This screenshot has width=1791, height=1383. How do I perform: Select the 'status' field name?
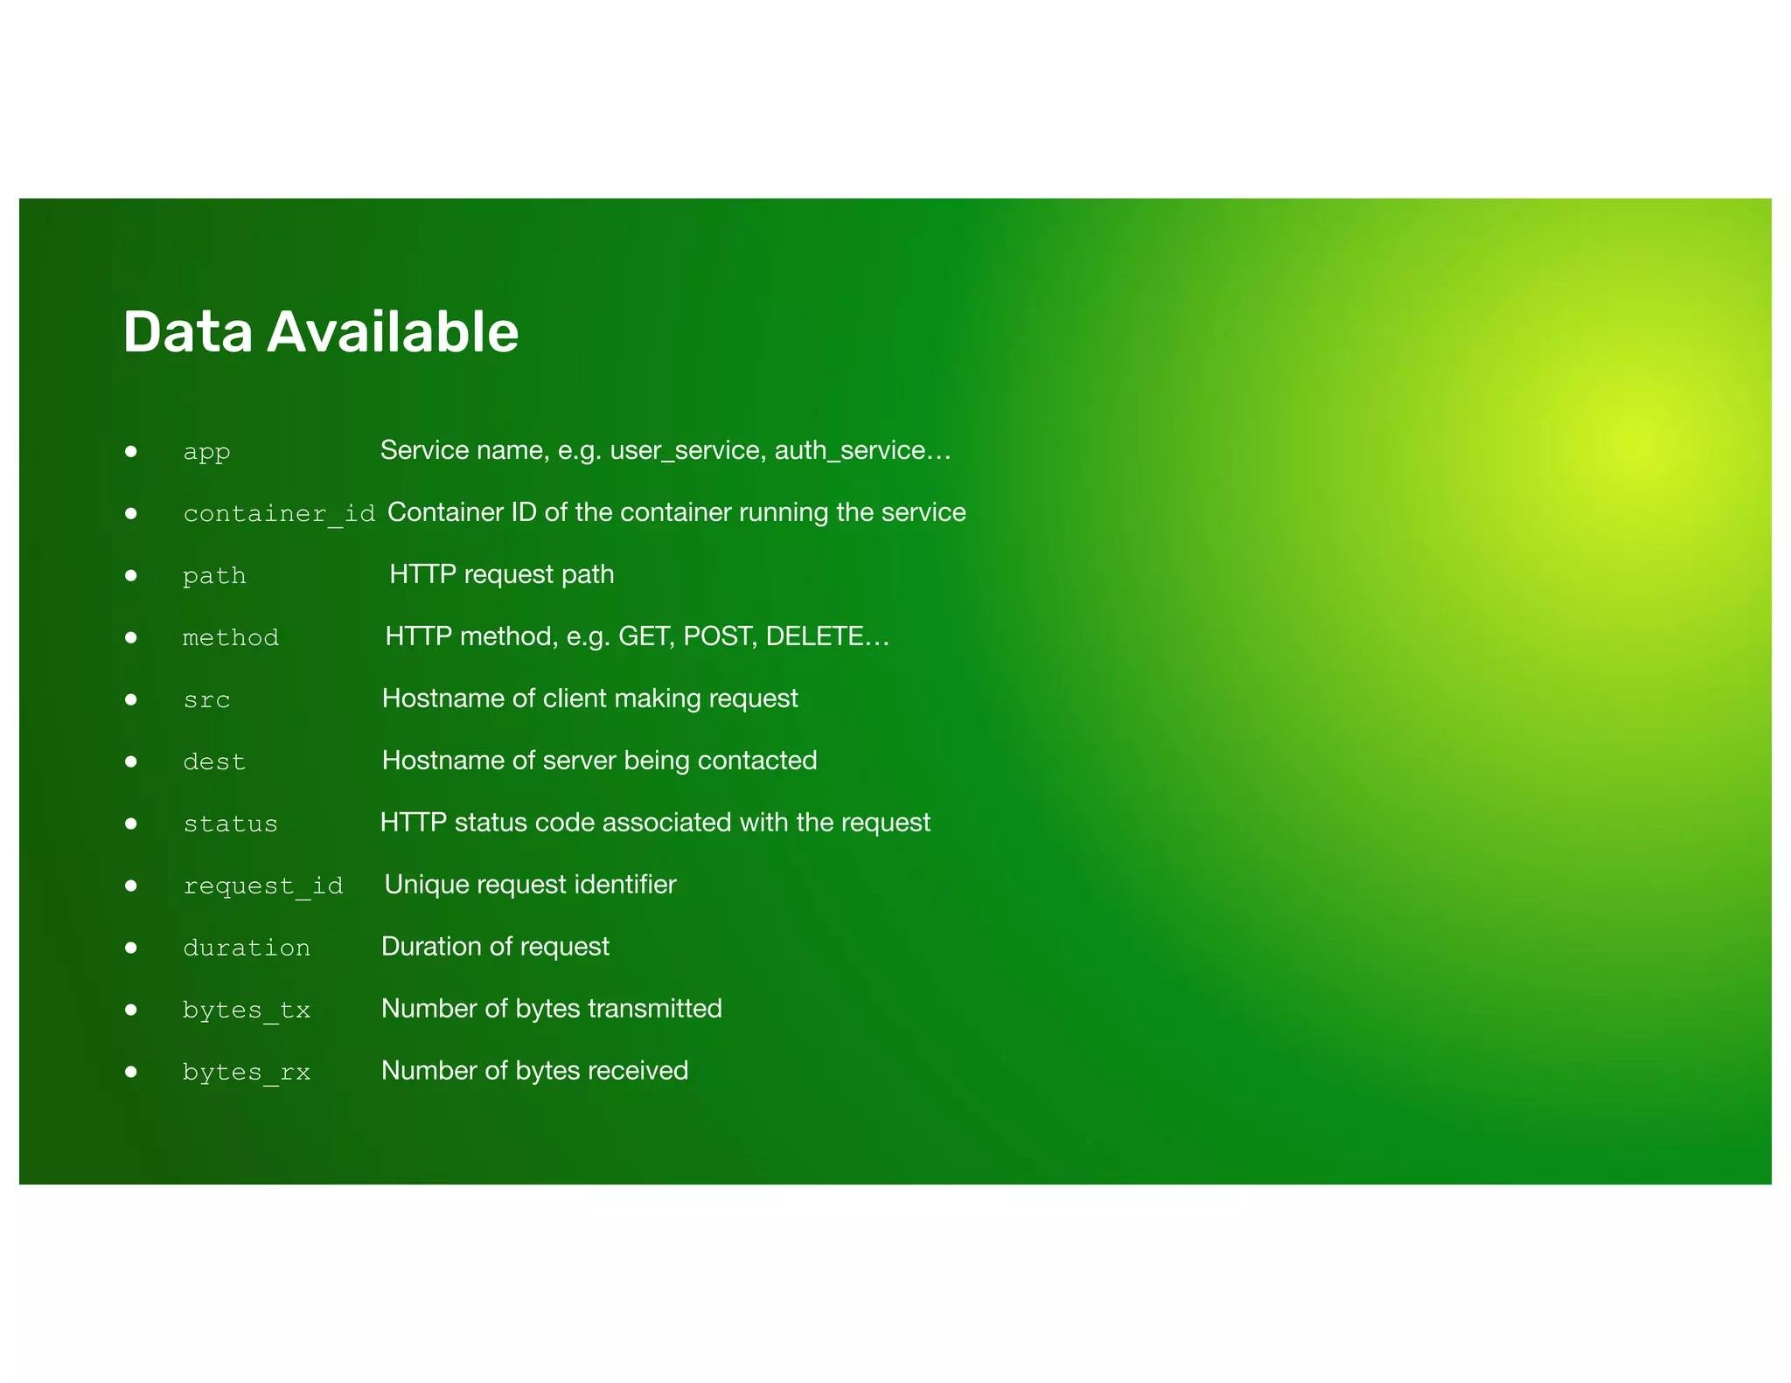point(231,824)
